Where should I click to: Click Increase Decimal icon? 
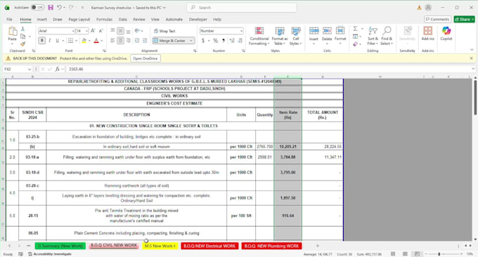pyautogui.click(x=232, y=41)
